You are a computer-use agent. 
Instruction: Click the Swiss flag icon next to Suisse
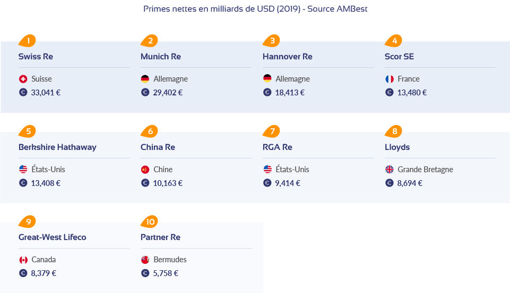23,79
